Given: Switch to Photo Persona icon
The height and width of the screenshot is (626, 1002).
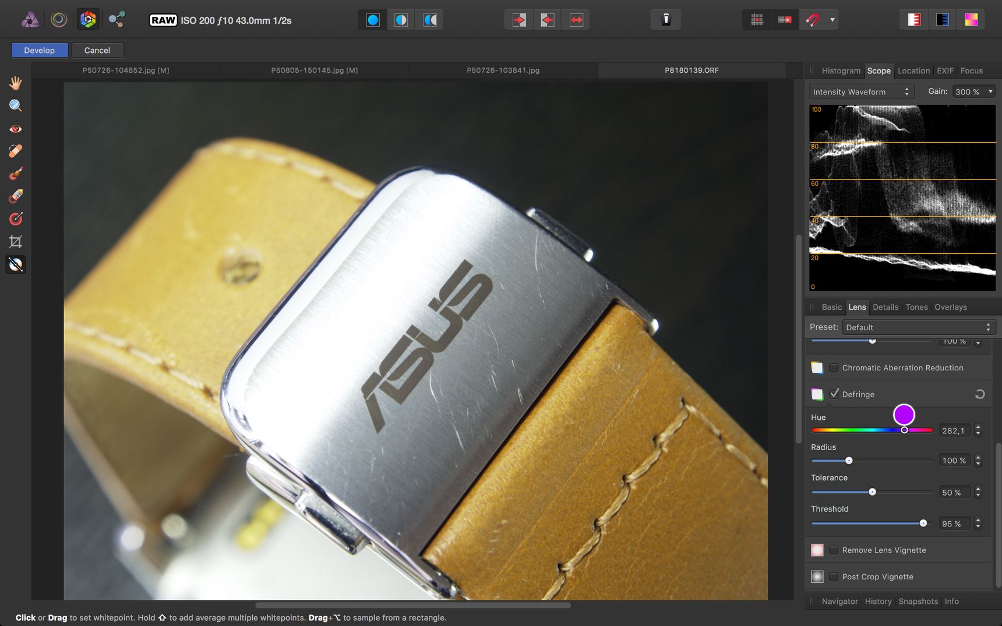Looking at the screenshot, I should pos(30,20).
